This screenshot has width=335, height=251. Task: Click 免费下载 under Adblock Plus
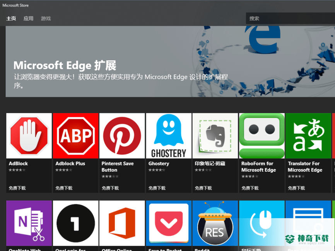point(64,188)
